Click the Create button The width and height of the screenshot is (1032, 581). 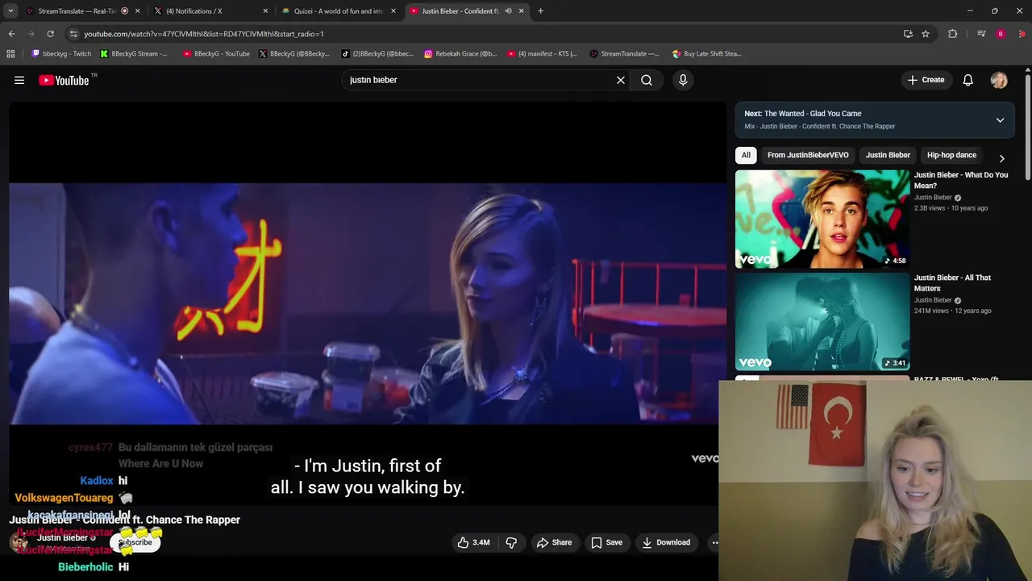tap(926, 80)
